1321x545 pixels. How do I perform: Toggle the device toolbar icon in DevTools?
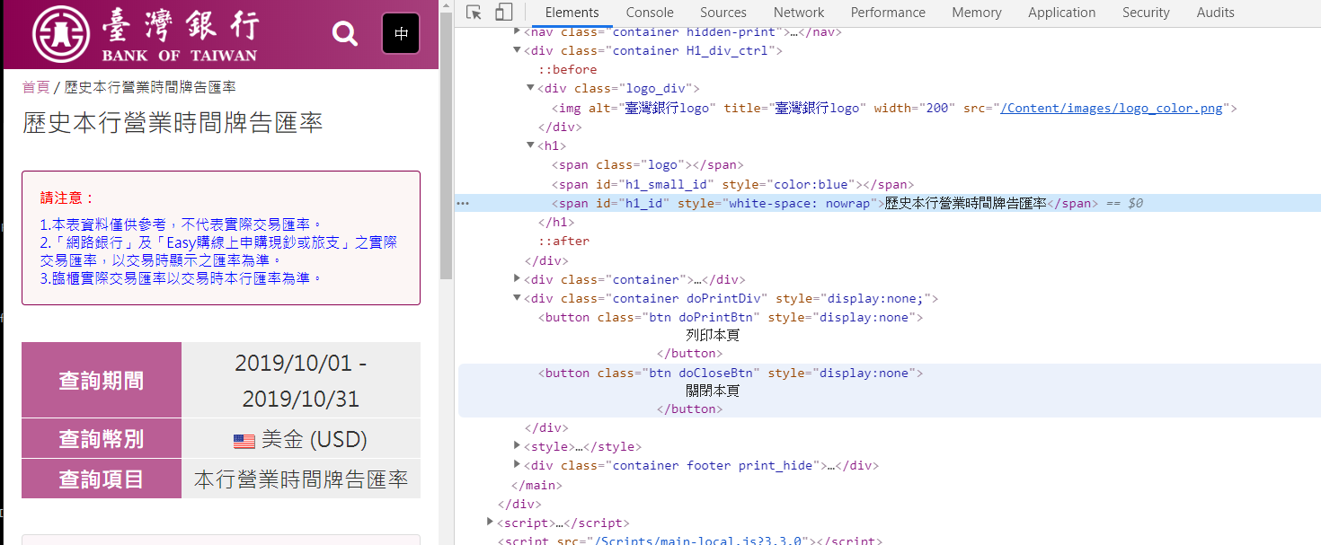point(503,13)
